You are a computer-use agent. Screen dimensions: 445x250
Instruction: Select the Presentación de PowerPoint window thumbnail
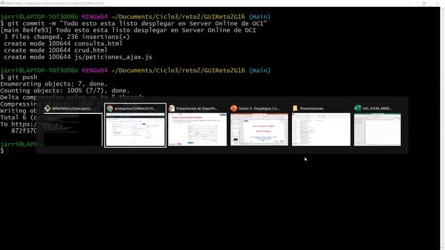click(197, 130)
